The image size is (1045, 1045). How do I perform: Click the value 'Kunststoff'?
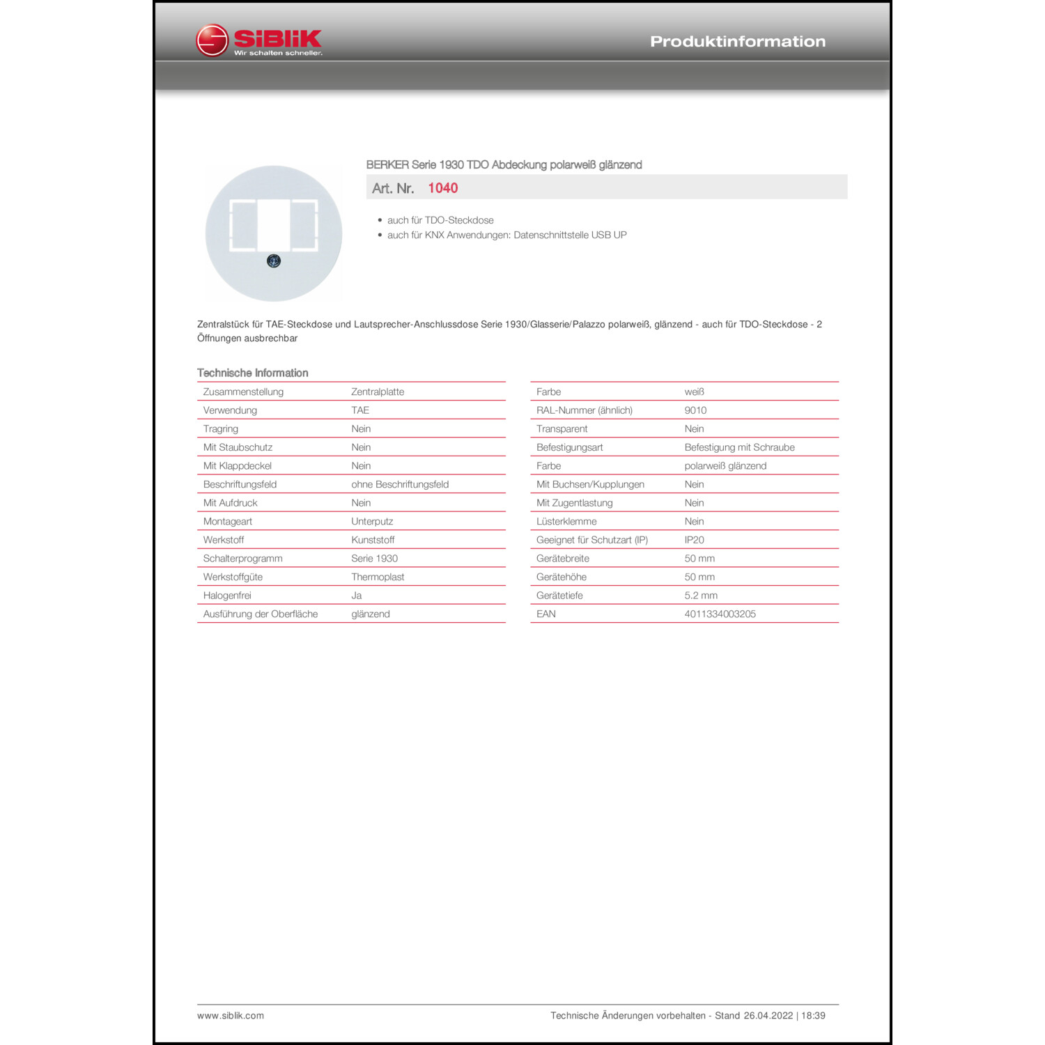pos(373,540)
